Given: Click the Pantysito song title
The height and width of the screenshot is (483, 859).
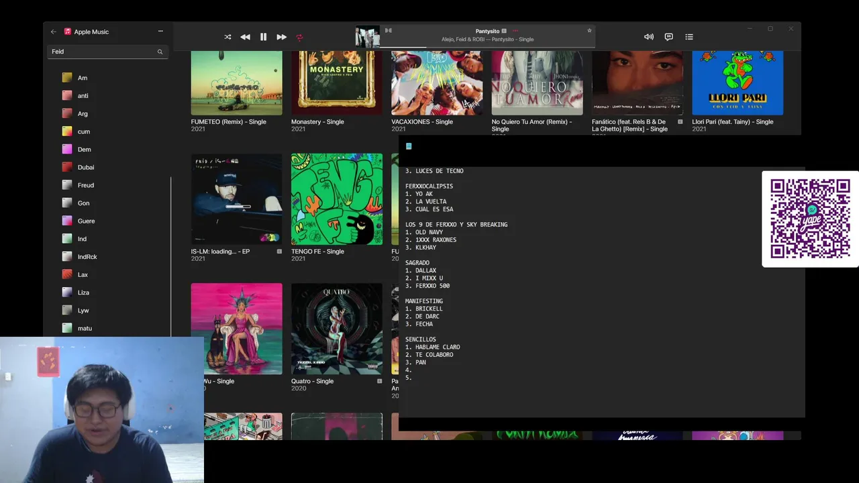Looking at the screenshot, I should [487, 31].
